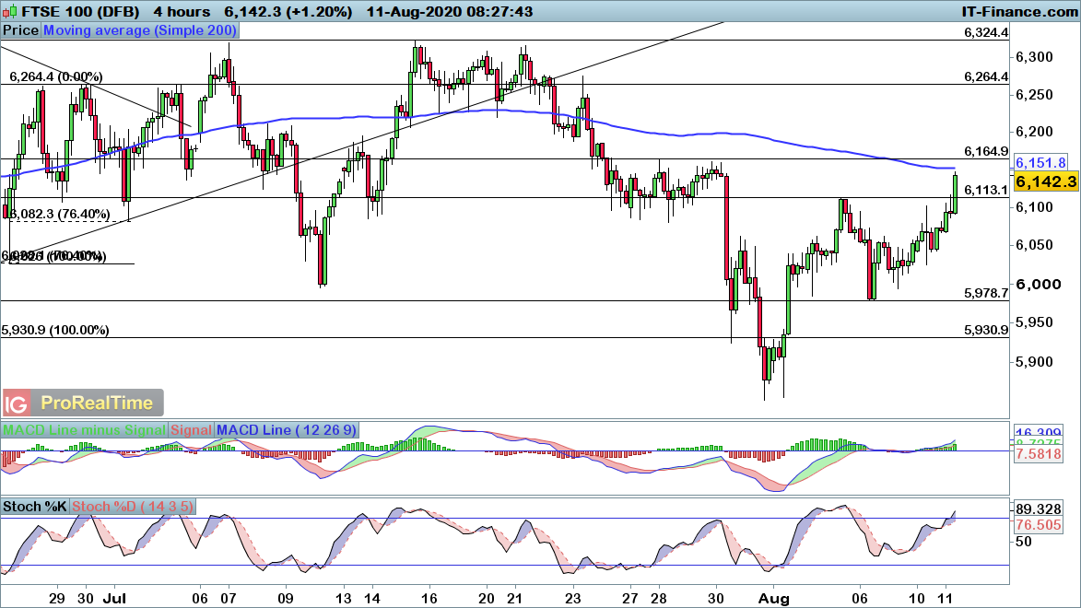
Task: Open MACD Line (12 26 9) settings
Action: click(x=287, y=429)
